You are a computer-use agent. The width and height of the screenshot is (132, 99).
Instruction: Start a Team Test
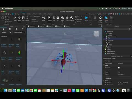click(x=106, y=19)
